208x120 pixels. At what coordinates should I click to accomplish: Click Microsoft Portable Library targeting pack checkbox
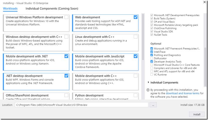(152, 25)
